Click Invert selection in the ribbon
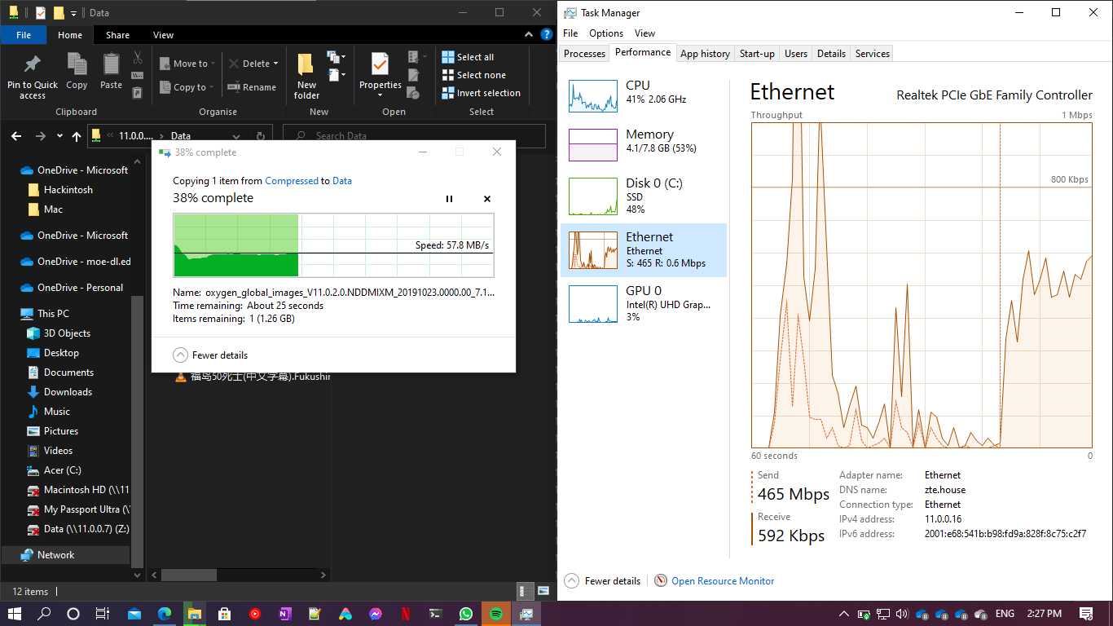Screen dimensions: 1113x626 point(481,92)
